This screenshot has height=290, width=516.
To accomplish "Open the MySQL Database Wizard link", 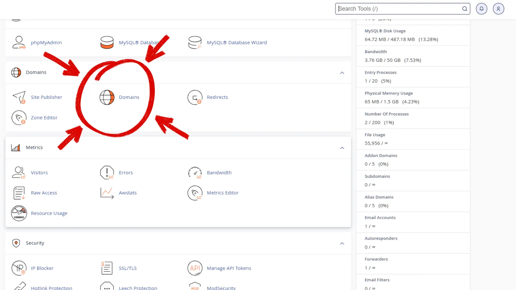I will pos(237,42).
